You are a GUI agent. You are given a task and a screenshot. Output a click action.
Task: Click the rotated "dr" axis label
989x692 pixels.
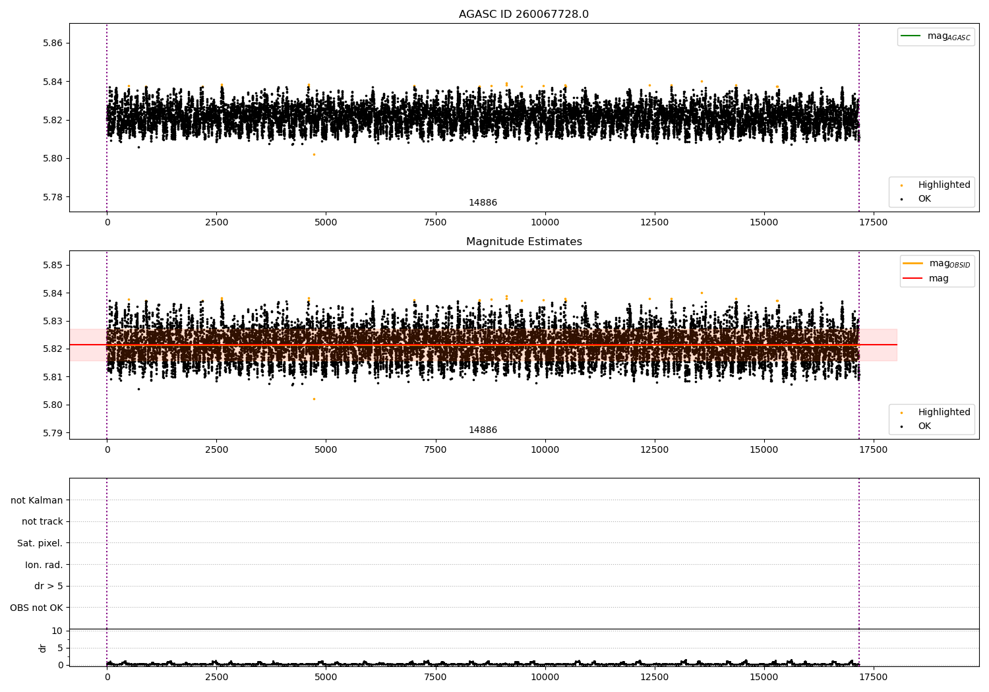43,648
